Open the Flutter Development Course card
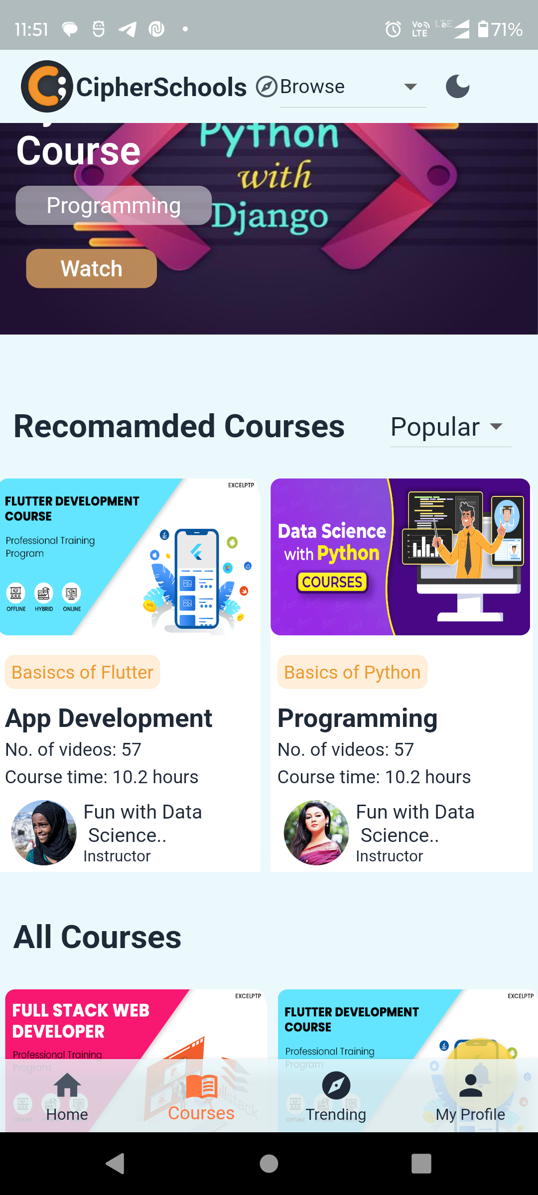Image resolution: width=538 pixels, height=1195 pixels. coord(130,557)
